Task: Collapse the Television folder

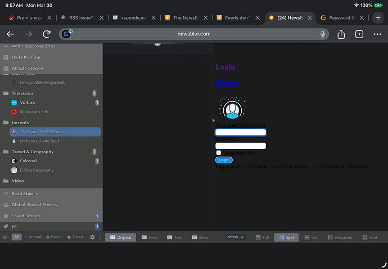Action: pyautogui.click(x=22, y=93)
